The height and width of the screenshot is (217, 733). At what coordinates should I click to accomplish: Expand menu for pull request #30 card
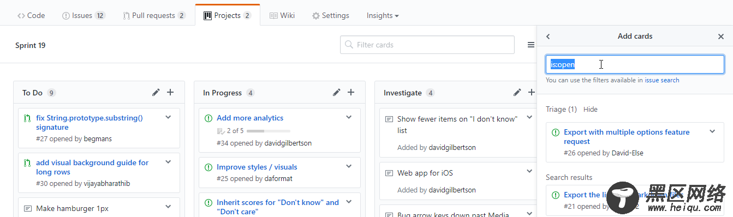(168, 161)
